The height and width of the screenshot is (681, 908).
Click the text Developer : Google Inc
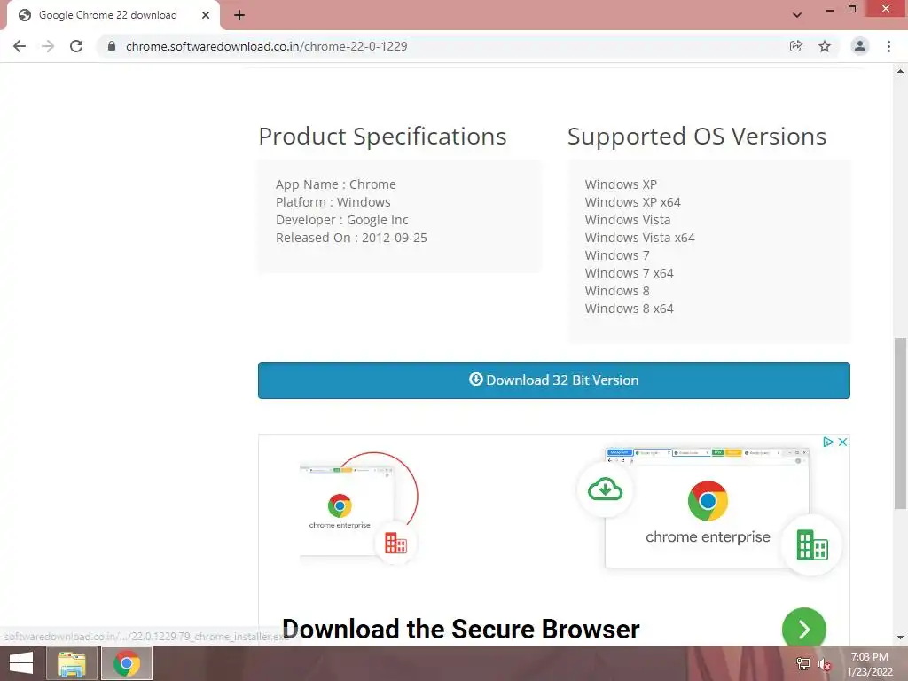[341, 220]
